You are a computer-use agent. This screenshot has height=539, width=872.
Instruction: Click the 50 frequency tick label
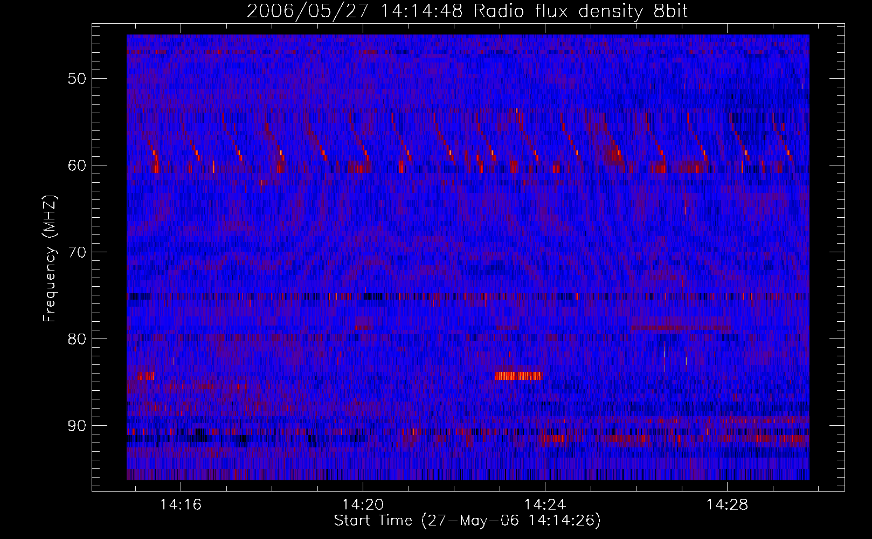pyautogui.click(x=77, y=79)
